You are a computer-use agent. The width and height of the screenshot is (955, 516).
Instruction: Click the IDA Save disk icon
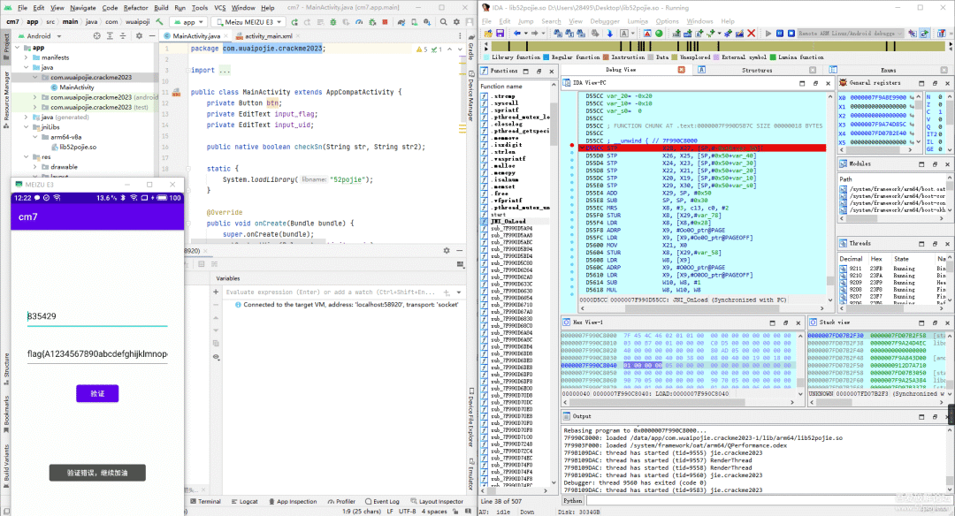[x=500, y=33]
